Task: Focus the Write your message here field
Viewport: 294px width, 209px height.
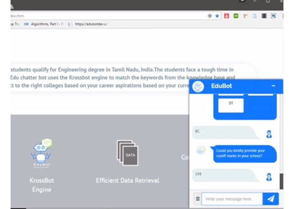Action: click(232, 199)
